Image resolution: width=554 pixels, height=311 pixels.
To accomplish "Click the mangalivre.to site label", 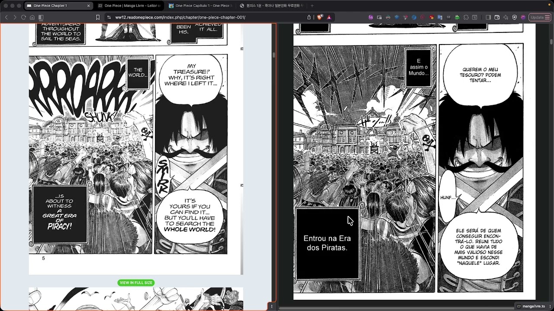I will [534, 306].
